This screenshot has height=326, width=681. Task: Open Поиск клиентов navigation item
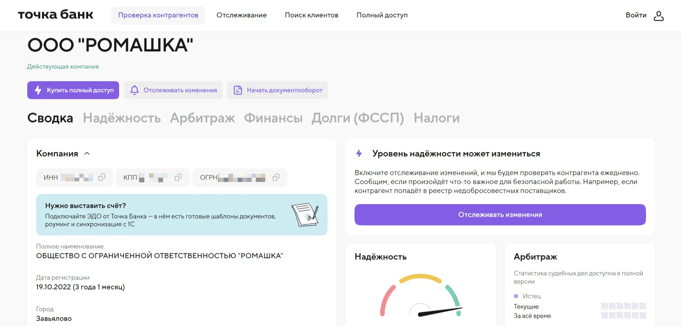pyautogui.click(x=311, y=15)
